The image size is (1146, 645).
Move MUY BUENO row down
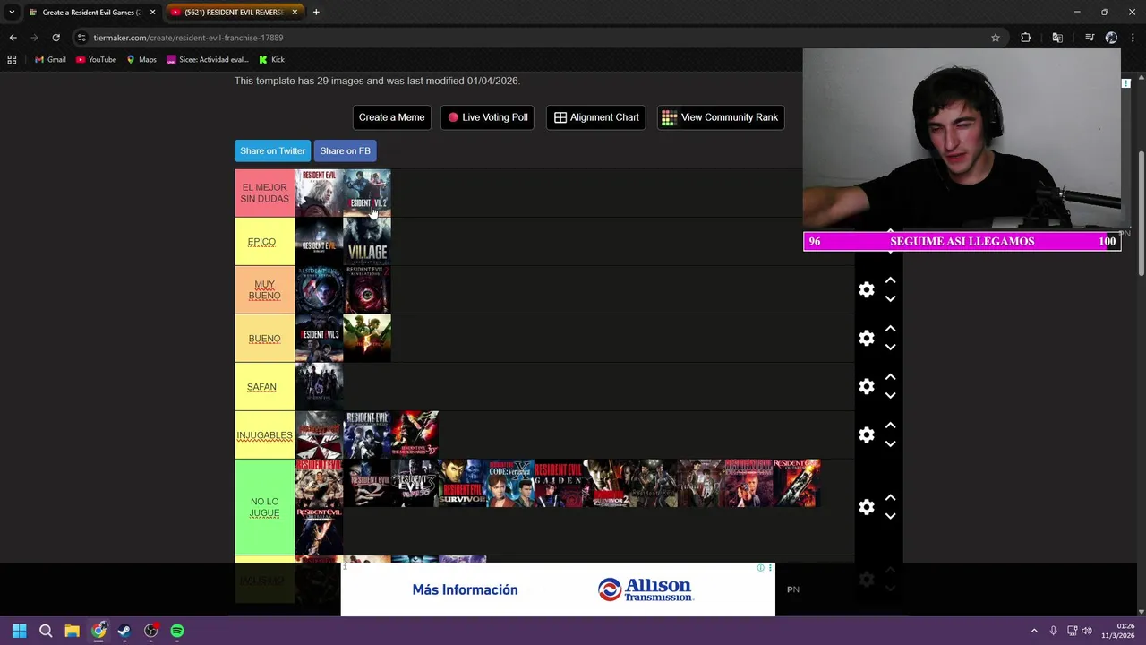tap(890, 298)
